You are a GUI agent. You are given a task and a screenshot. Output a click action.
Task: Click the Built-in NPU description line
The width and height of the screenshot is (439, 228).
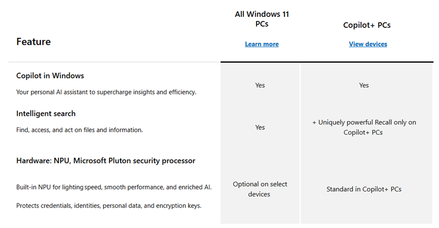(x=114, y=187)
